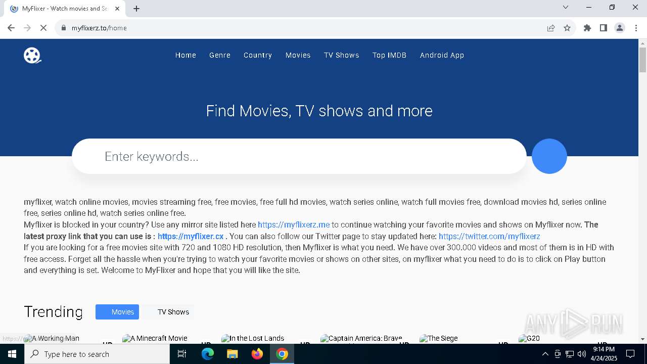The height and width of the screenshot is (364, 647).
Task: Open the Home nav item
Action: pos(186,55)
